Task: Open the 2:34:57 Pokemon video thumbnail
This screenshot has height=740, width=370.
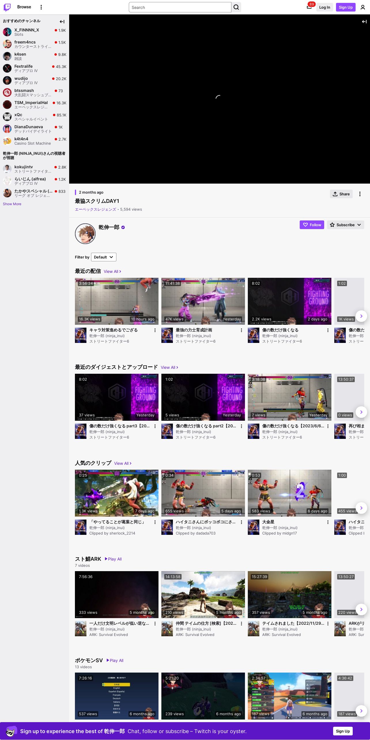Action: 290,696
